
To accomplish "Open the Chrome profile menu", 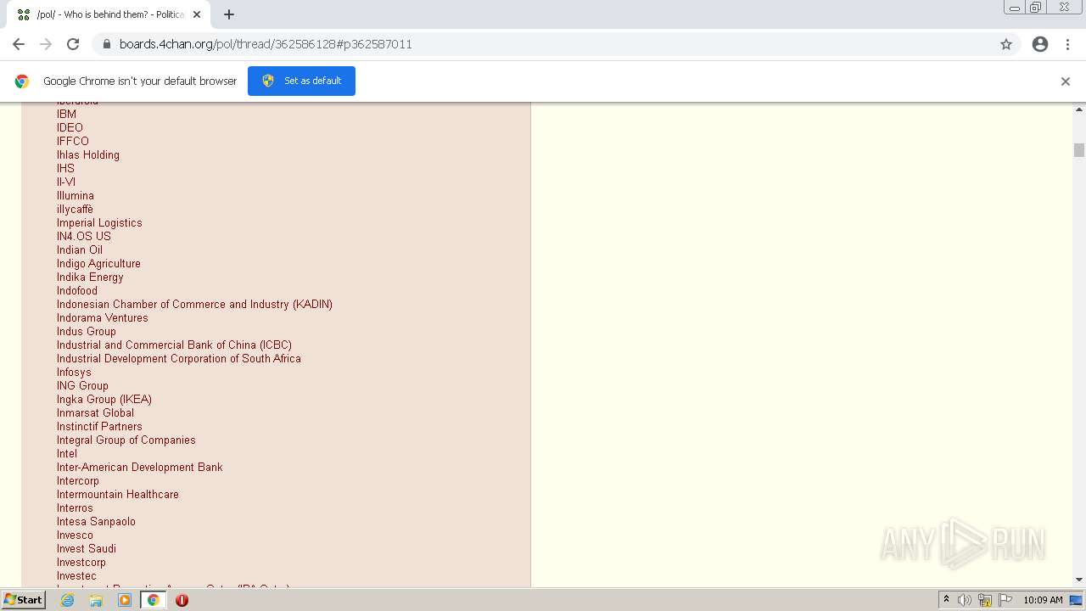I will point(1040,44).
